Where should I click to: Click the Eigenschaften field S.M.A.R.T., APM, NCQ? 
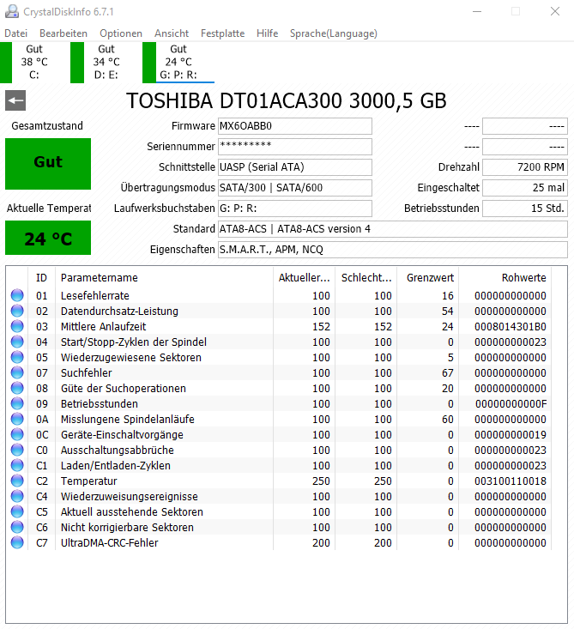393,250
